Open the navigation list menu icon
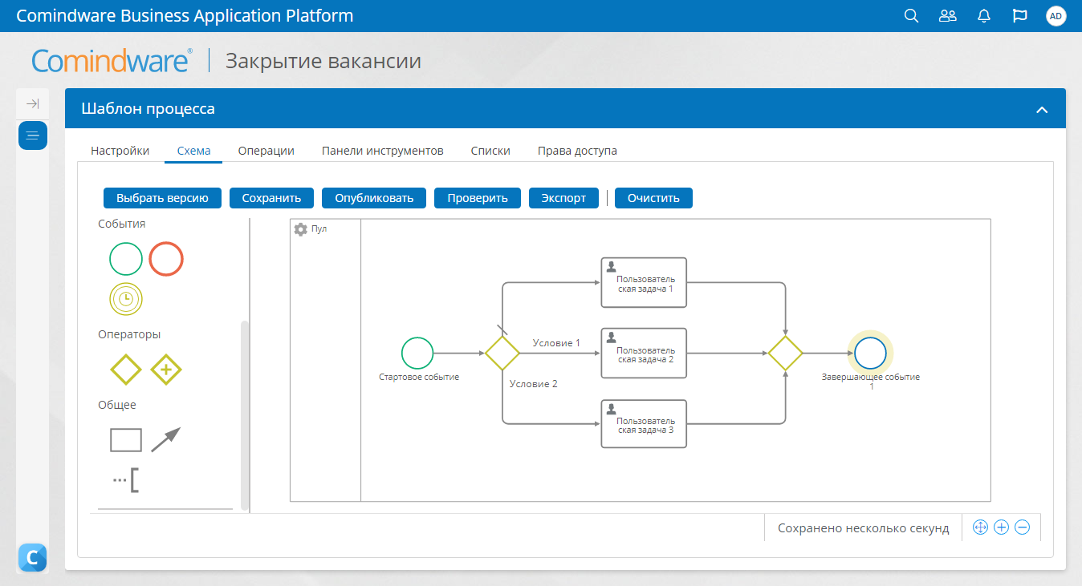 coord(33,135)
